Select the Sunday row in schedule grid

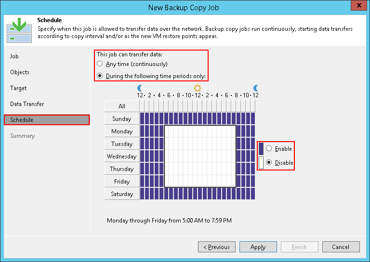pyautogui.click(x=122, y=119)
